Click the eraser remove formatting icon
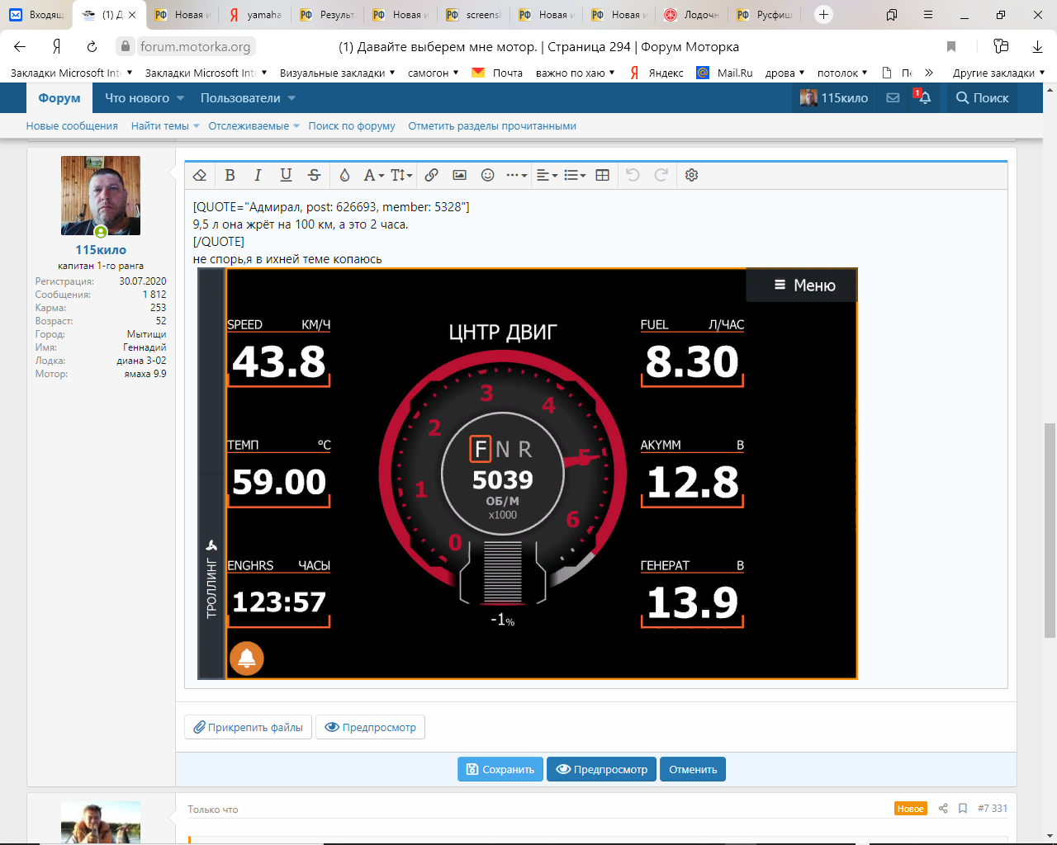Viewport: 1057px width, 845px height. click(x=200, y=175)
